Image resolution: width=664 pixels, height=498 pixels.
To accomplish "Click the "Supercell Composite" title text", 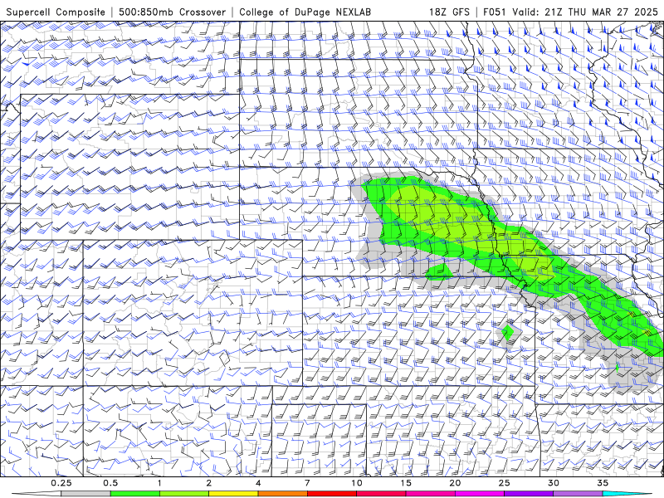I will (x=56, y=12).
